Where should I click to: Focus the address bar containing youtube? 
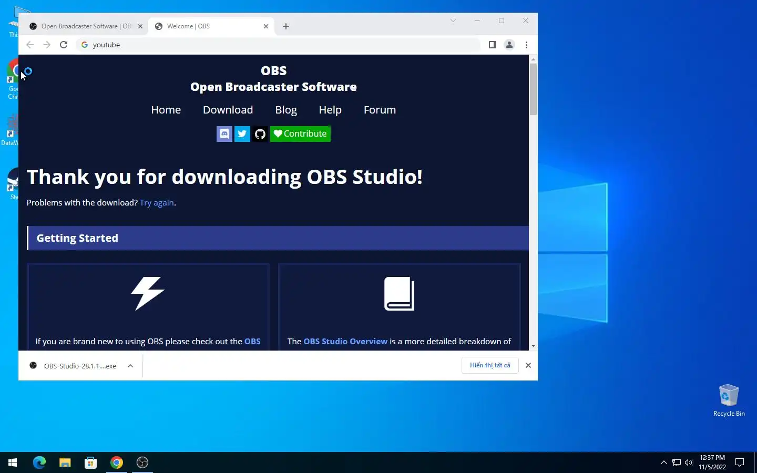(x=279, y=45)
